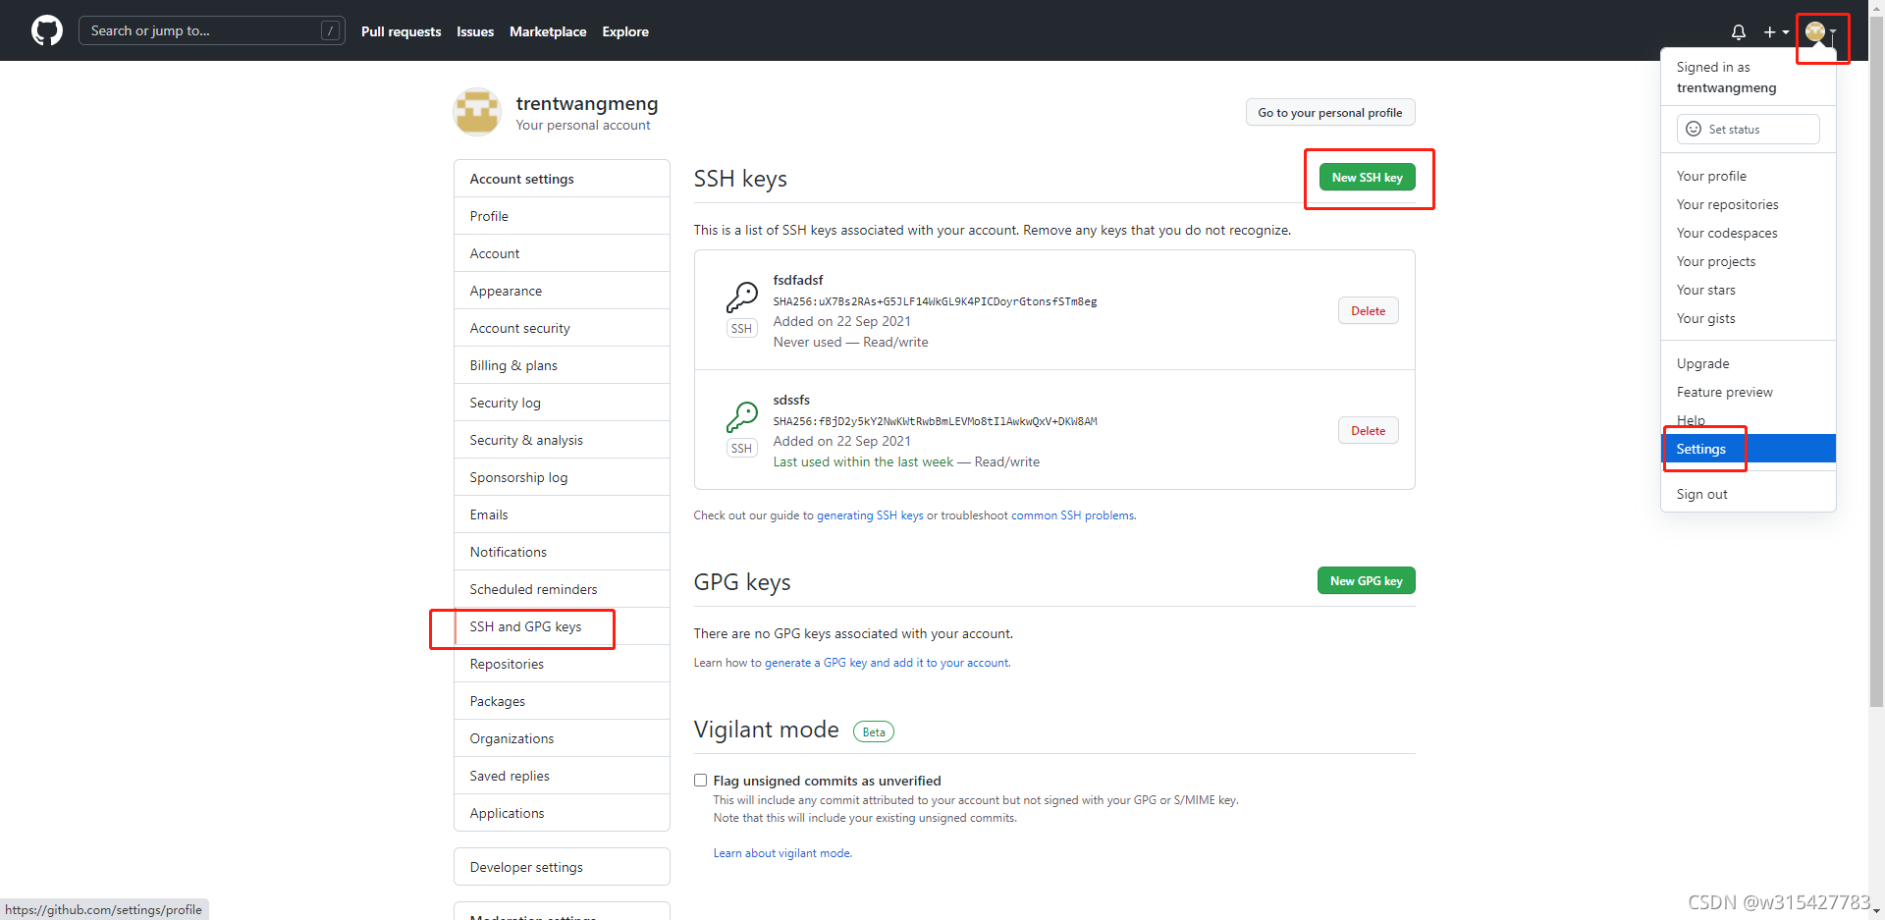Expand the plus create-new dropdown
Viewport: 1885px width, 920px height.
coord(1776,31)
